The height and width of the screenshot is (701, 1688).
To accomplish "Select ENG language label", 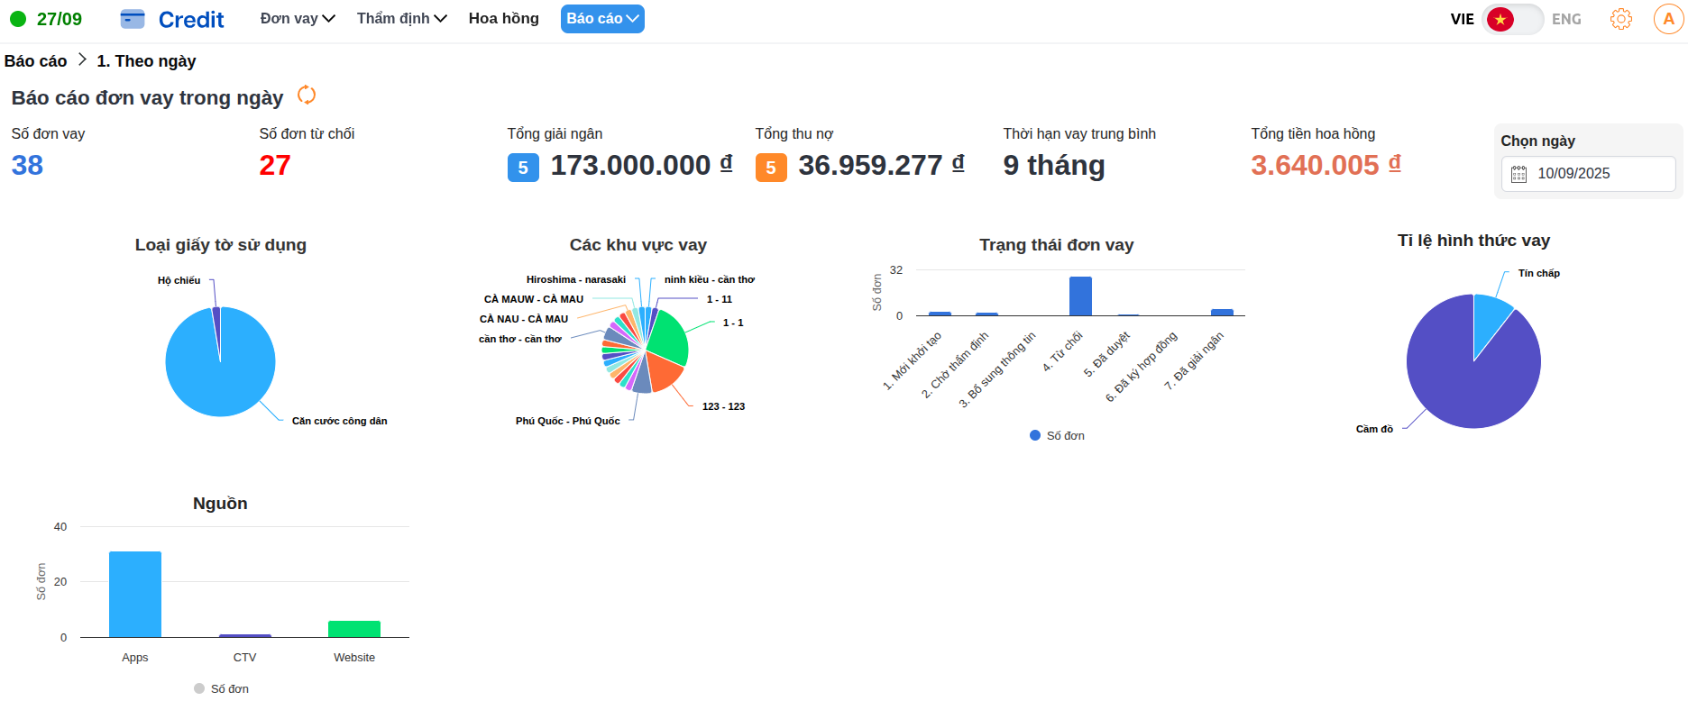I will pyautogui.click(x=1566, y=19).
